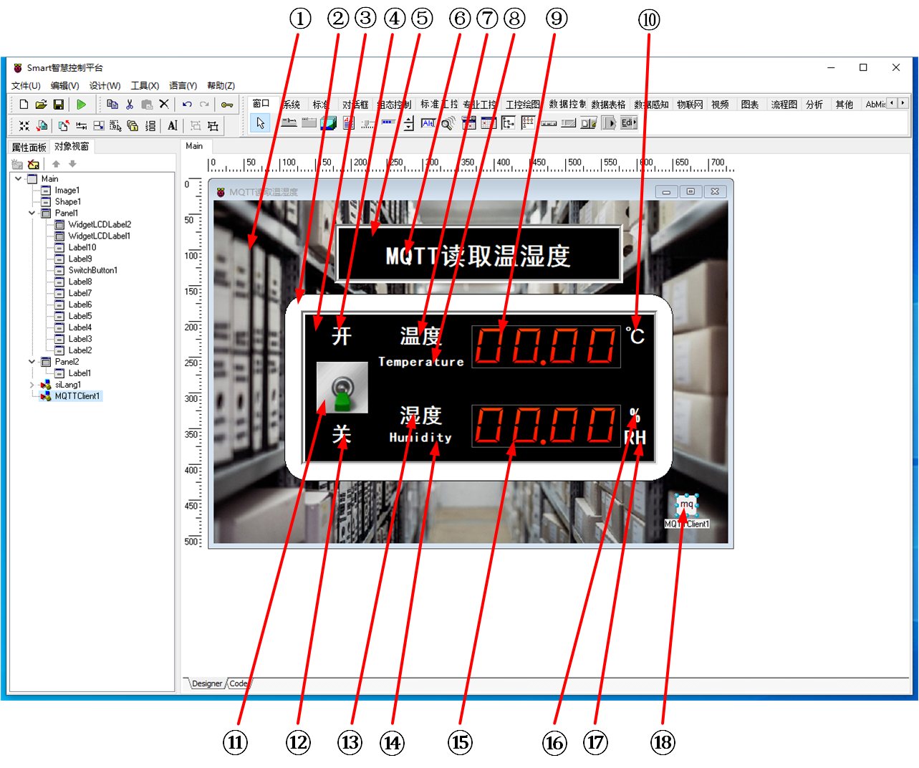Expand the siLang1 tree node

pyautogui.click(x=32, y=385)
